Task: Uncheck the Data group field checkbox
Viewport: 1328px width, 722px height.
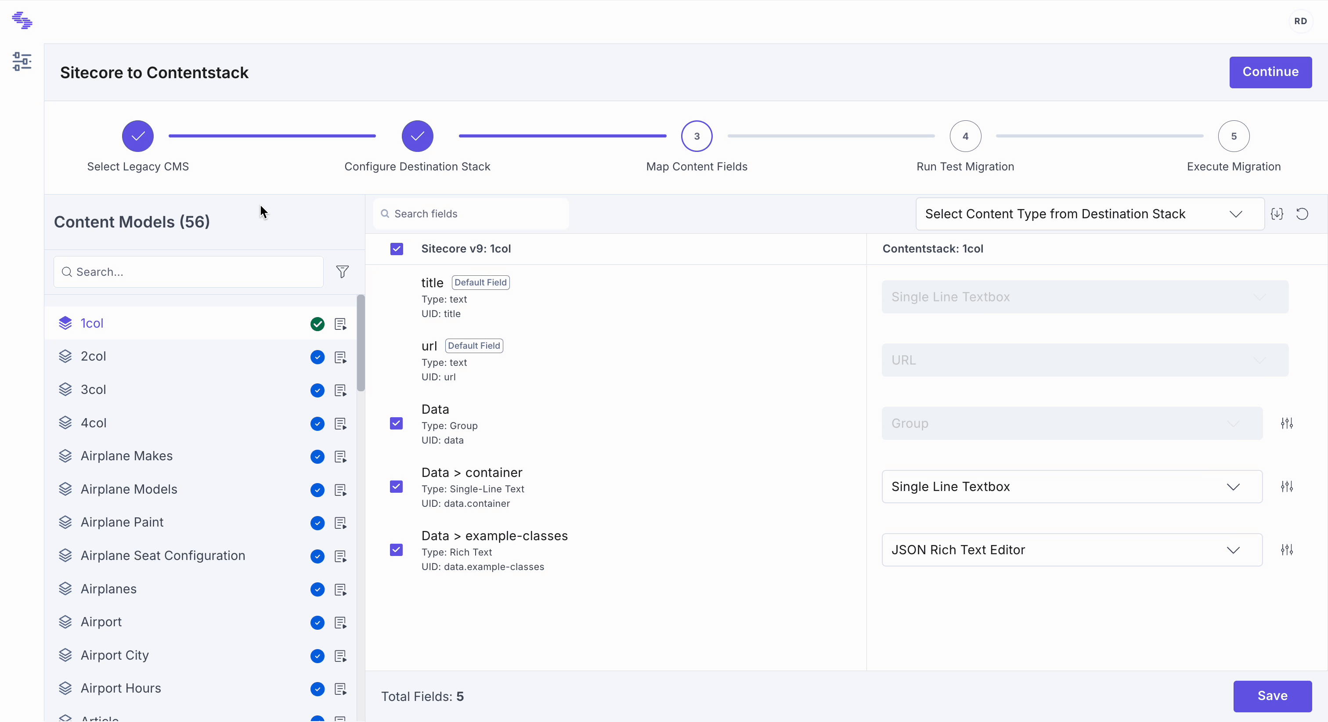Action: click(397, 423)
